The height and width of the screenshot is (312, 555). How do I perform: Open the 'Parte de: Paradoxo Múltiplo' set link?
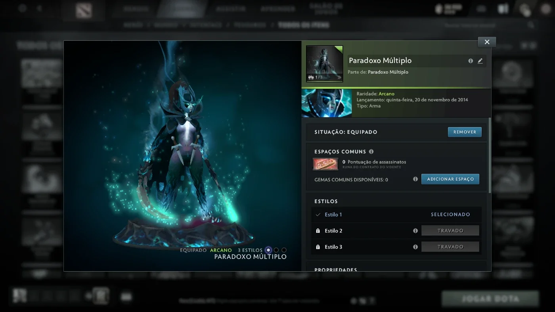click(378, 72)
